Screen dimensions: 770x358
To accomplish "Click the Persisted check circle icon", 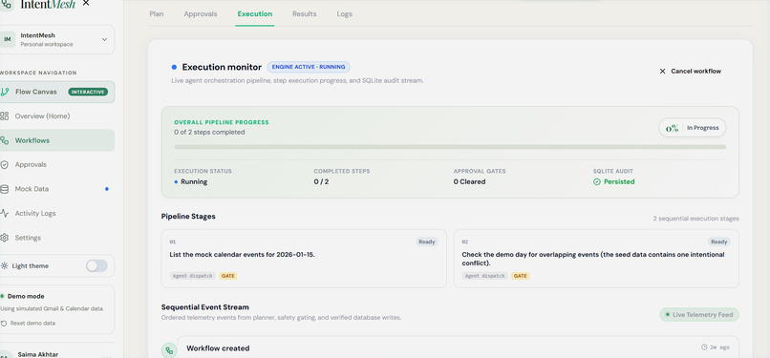I will click(597, 181).
